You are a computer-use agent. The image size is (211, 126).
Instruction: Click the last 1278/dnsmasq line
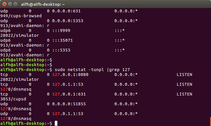pos(16,119)
